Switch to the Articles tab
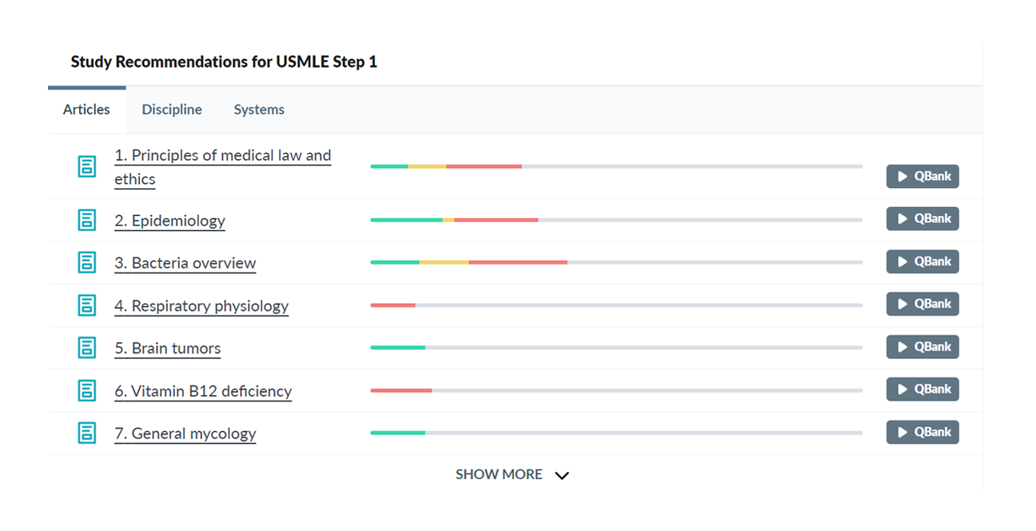The height and width of the screenshot is (531, 1036). [86, 110]
